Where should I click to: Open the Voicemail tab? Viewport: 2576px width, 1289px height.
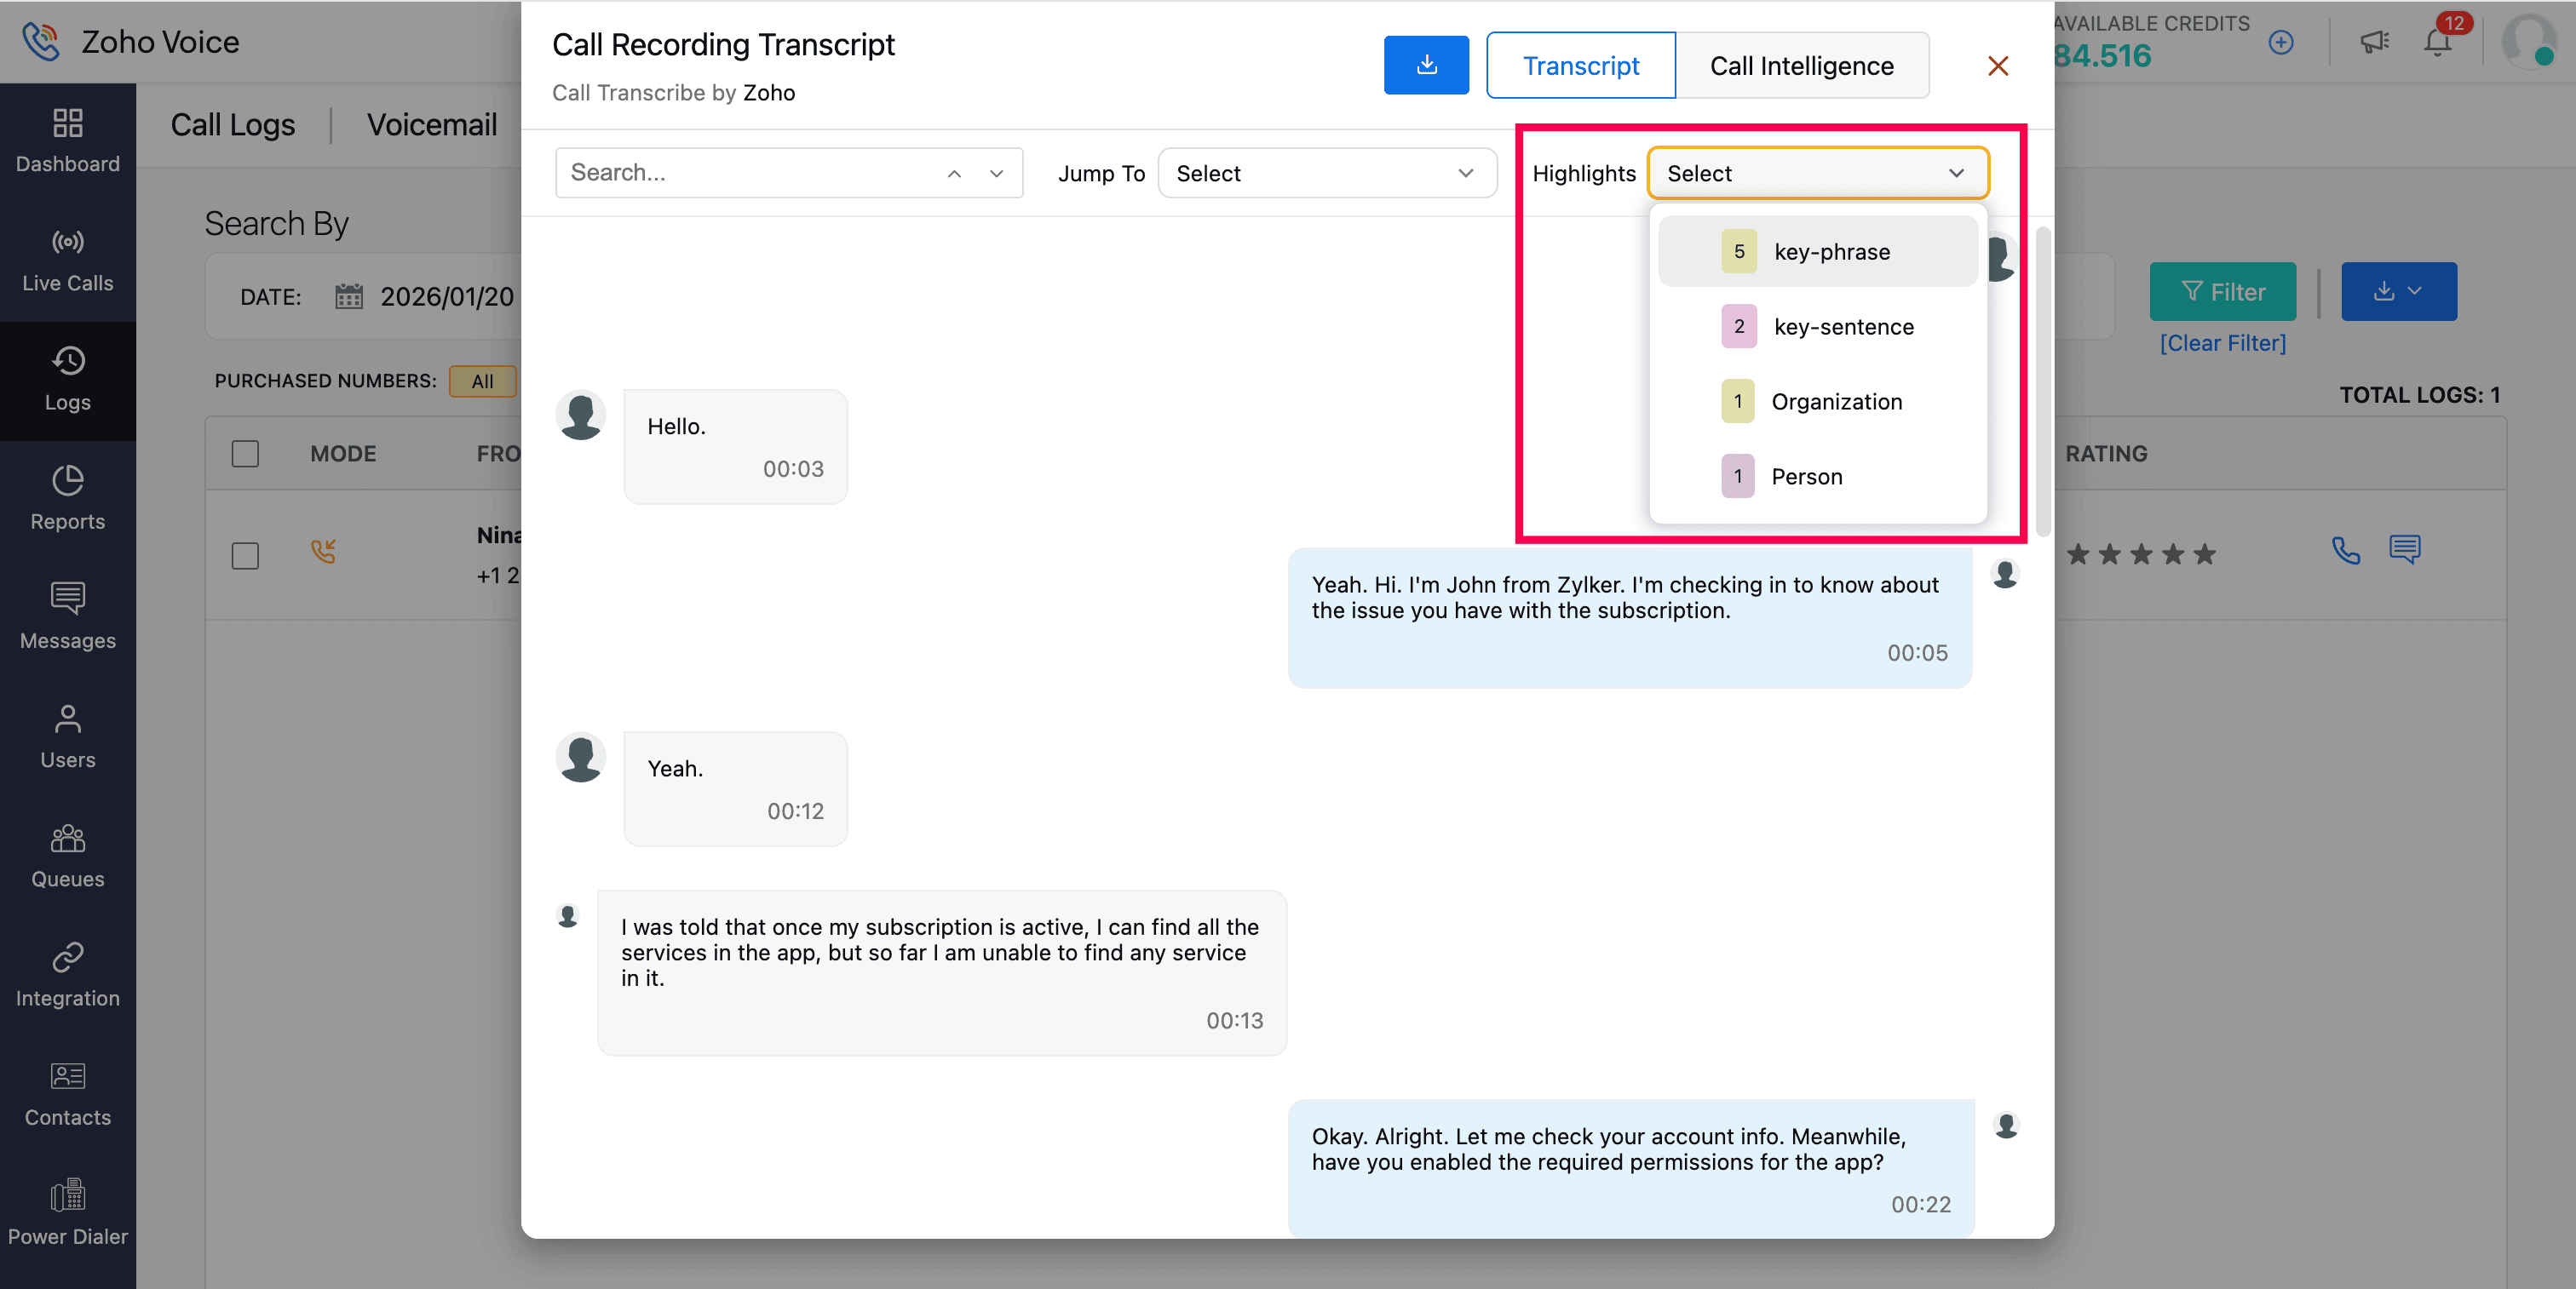431,125
